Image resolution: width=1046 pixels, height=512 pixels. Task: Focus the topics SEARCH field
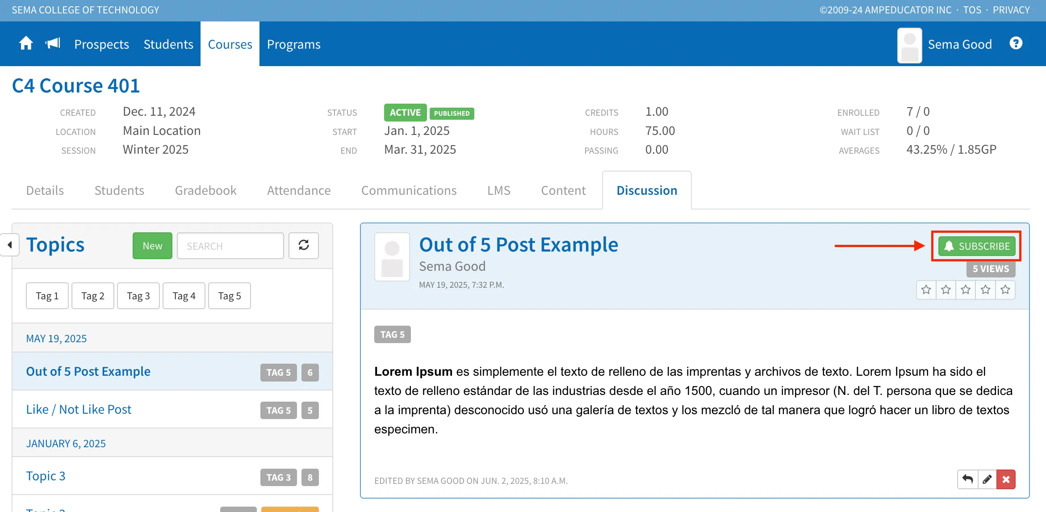point(230,246)
